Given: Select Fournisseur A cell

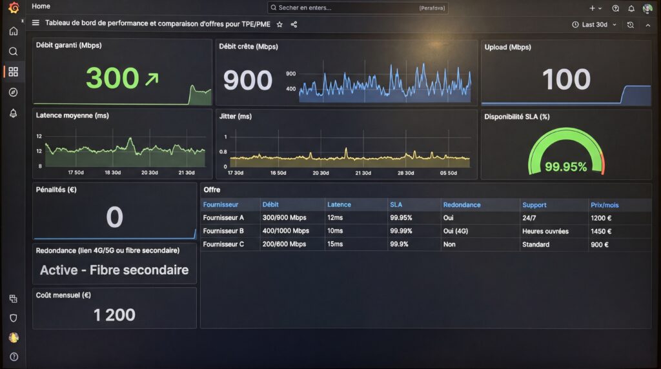Looking at the screenshot, I should 223,218.
